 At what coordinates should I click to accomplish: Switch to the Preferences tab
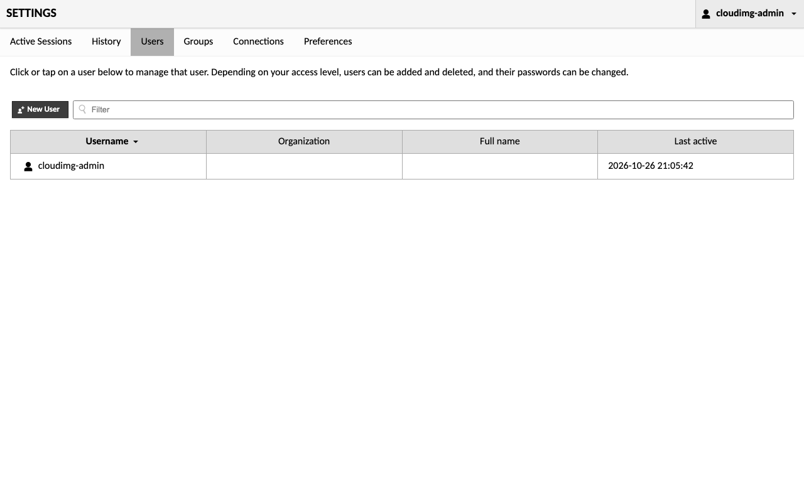tap(328, 41)
